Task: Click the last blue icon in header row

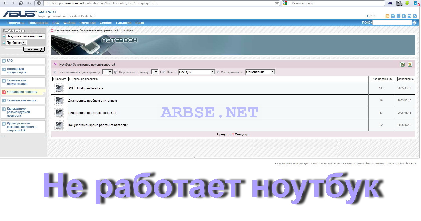Action: (415, 16)
